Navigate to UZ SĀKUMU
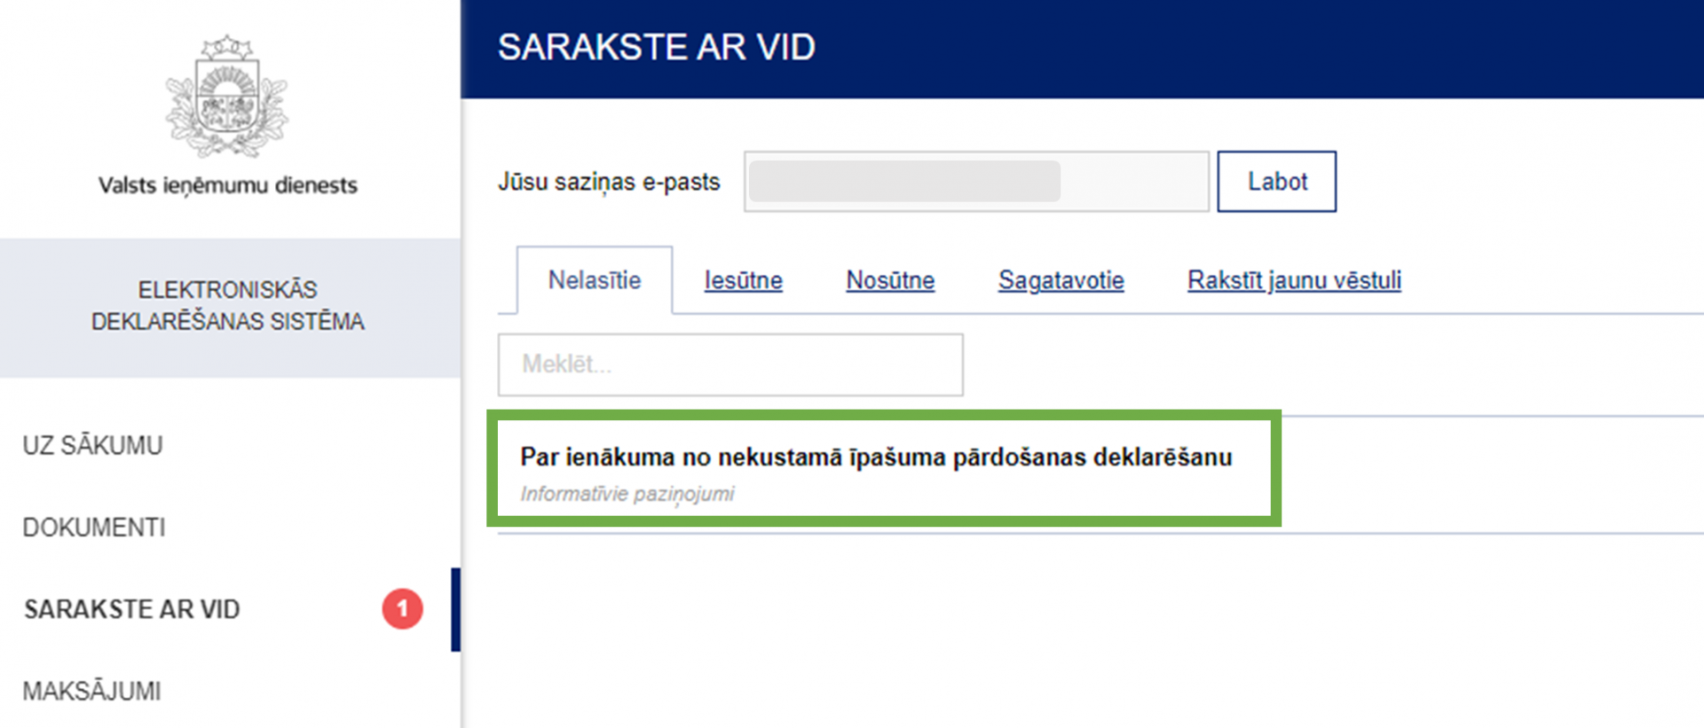Image resolution: width=1704 pixels, height=728 pixels. point(93,445)
